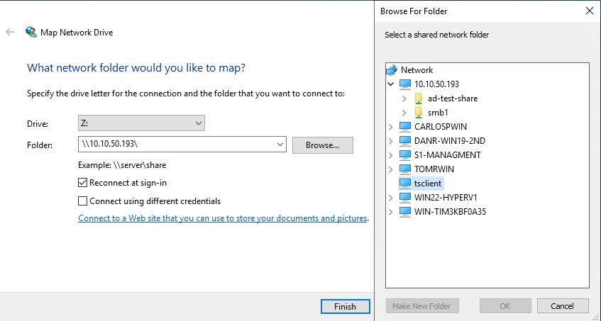Click the CARLOSPWIN computer icon

click(405, 127)
